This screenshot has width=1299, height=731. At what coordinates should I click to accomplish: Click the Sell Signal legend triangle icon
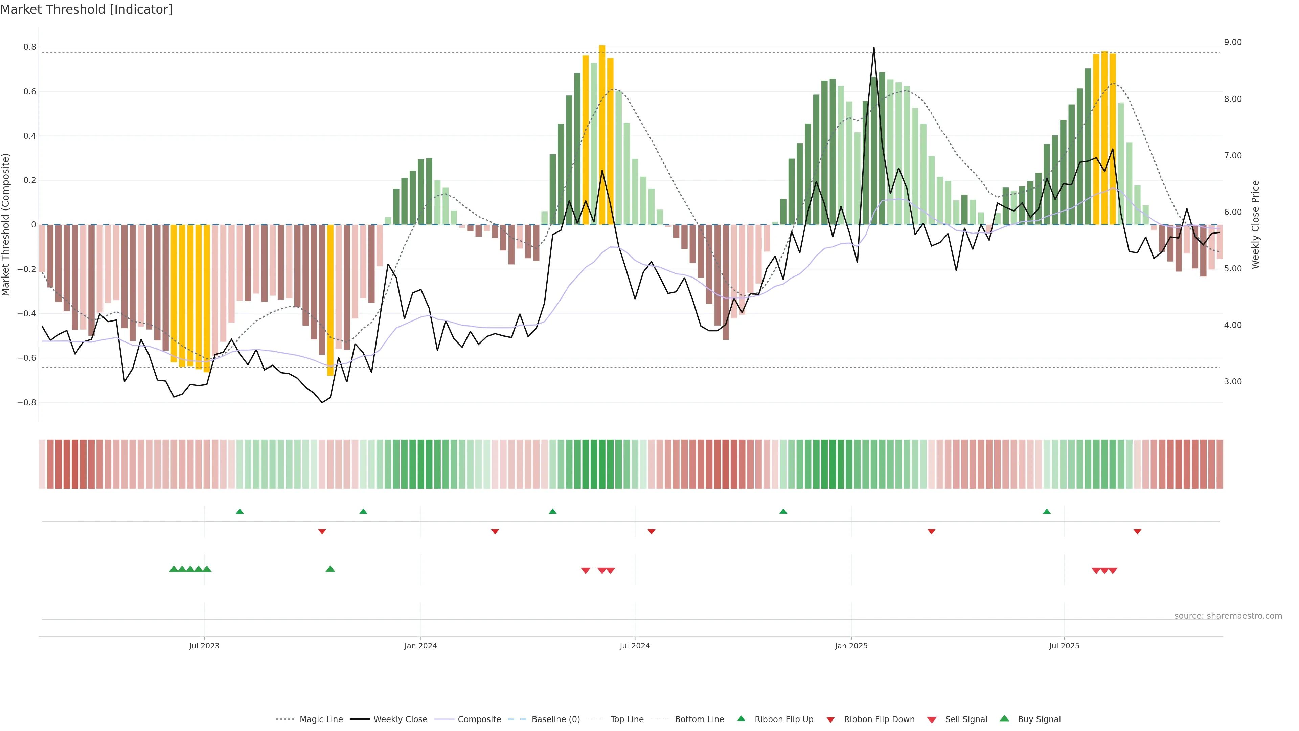point(932,719)
